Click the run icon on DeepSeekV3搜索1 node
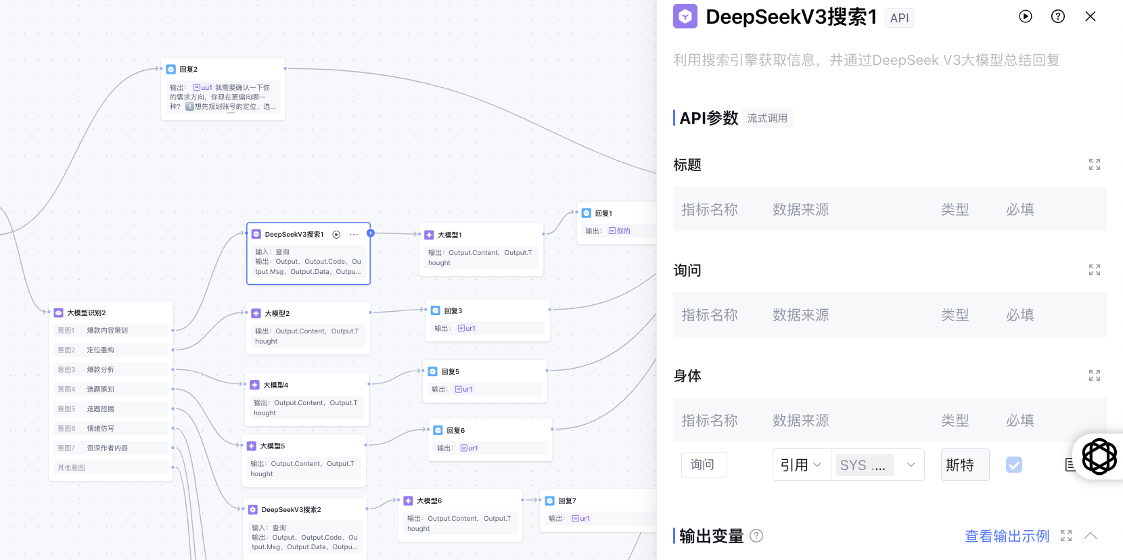Screen dimensions: 1123x560 (336, 235)
